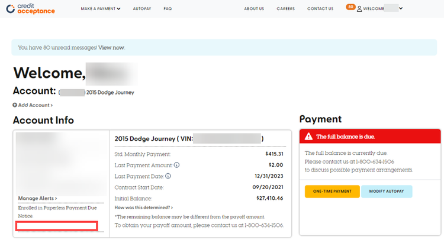Image resolution: width=444 pixels, height=240 pixels.
Task: Open the Autopay menu item
Action: pos(141,9)
